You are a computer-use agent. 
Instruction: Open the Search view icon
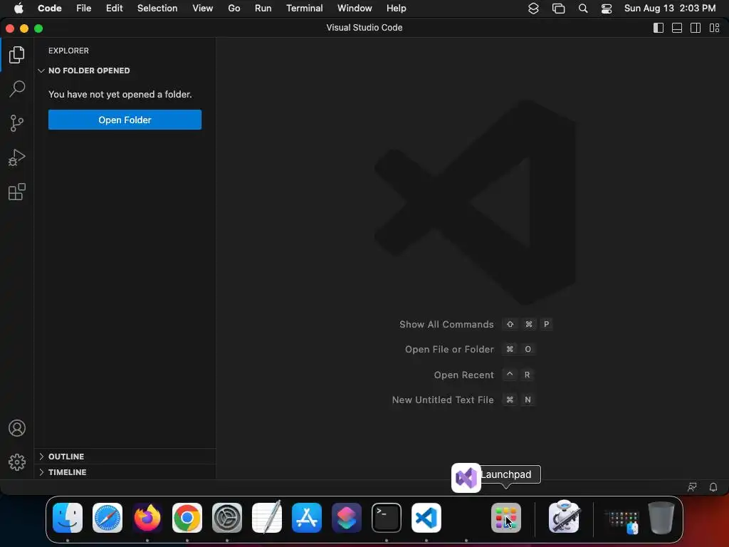point(17,88)
